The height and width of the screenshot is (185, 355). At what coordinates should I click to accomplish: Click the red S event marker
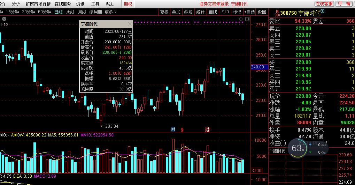tap(182, 130)
